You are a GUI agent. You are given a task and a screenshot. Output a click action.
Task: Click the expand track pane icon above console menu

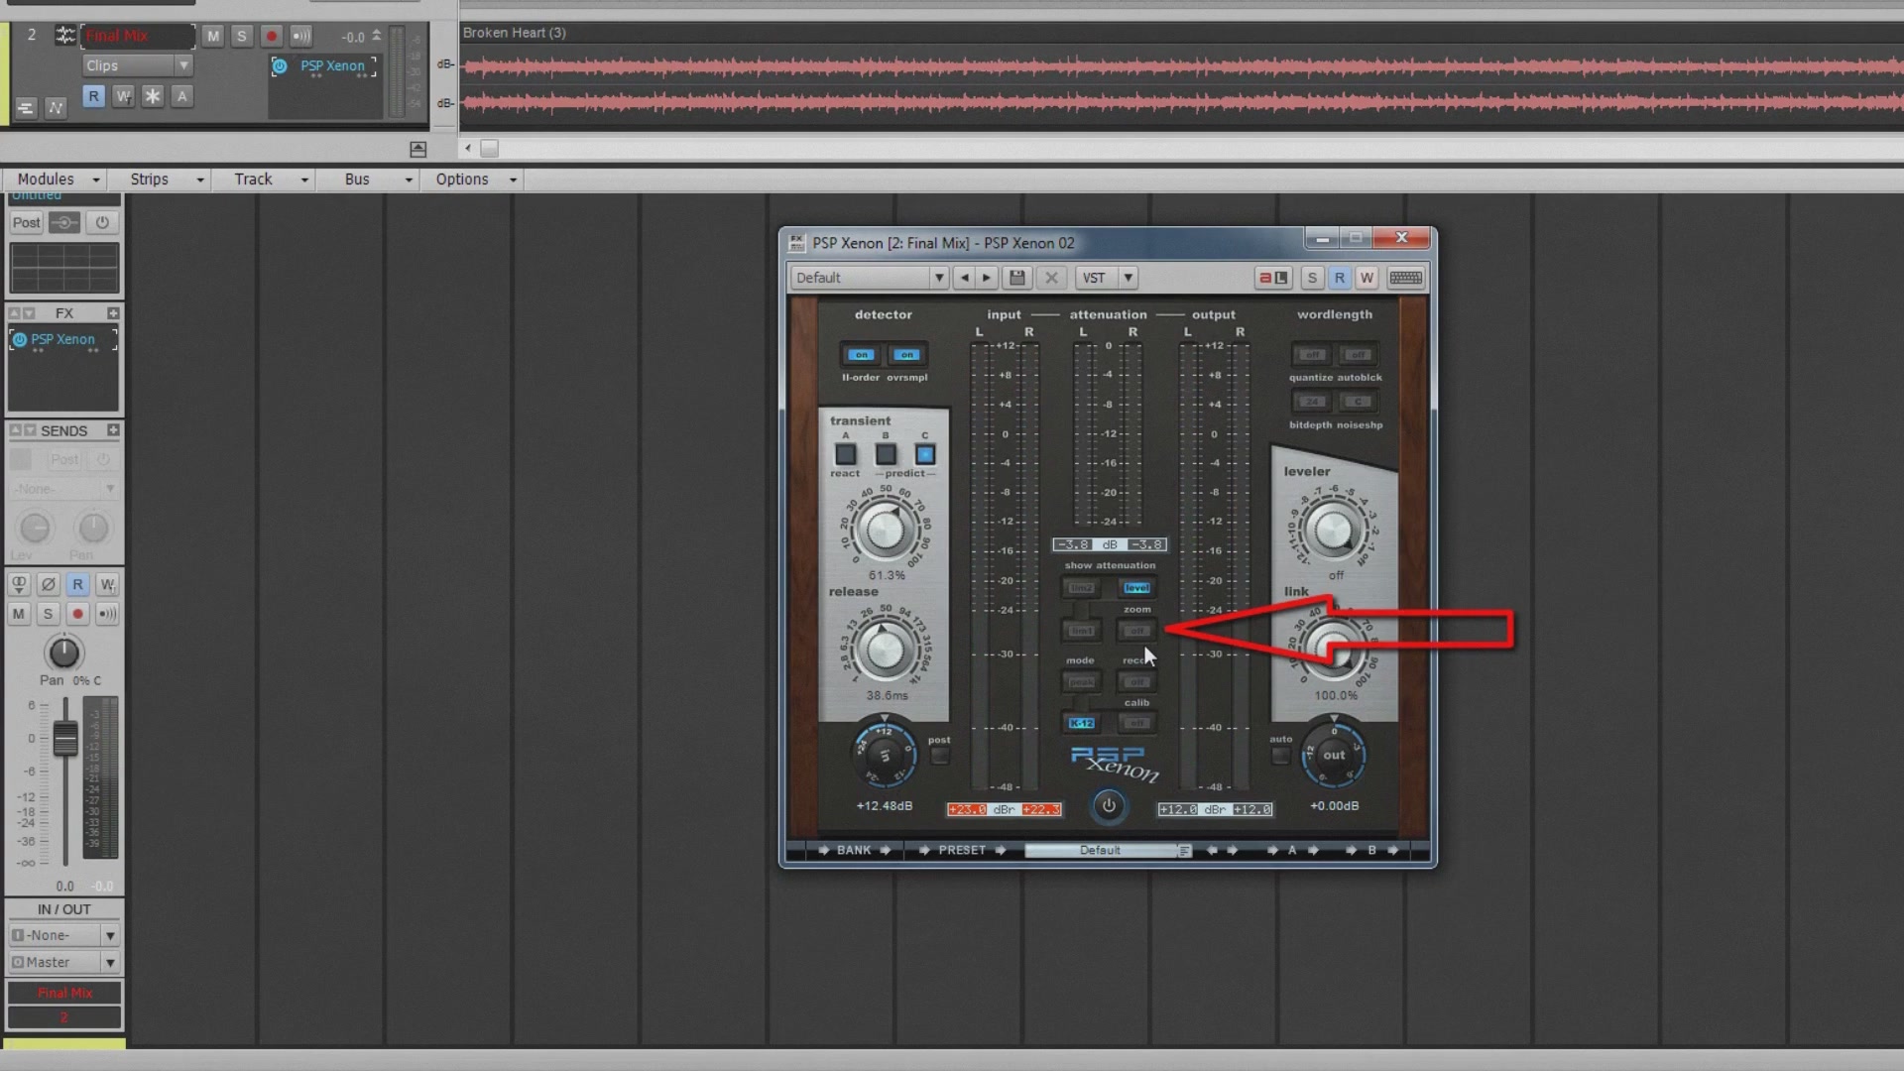(x=417, y=150)
